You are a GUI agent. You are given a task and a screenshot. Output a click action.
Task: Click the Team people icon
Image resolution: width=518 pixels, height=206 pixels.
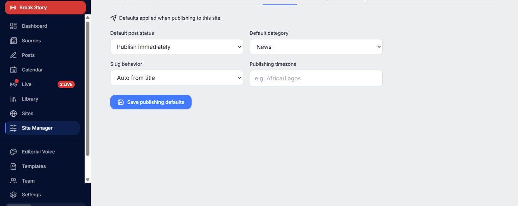(x=13, y=181)
